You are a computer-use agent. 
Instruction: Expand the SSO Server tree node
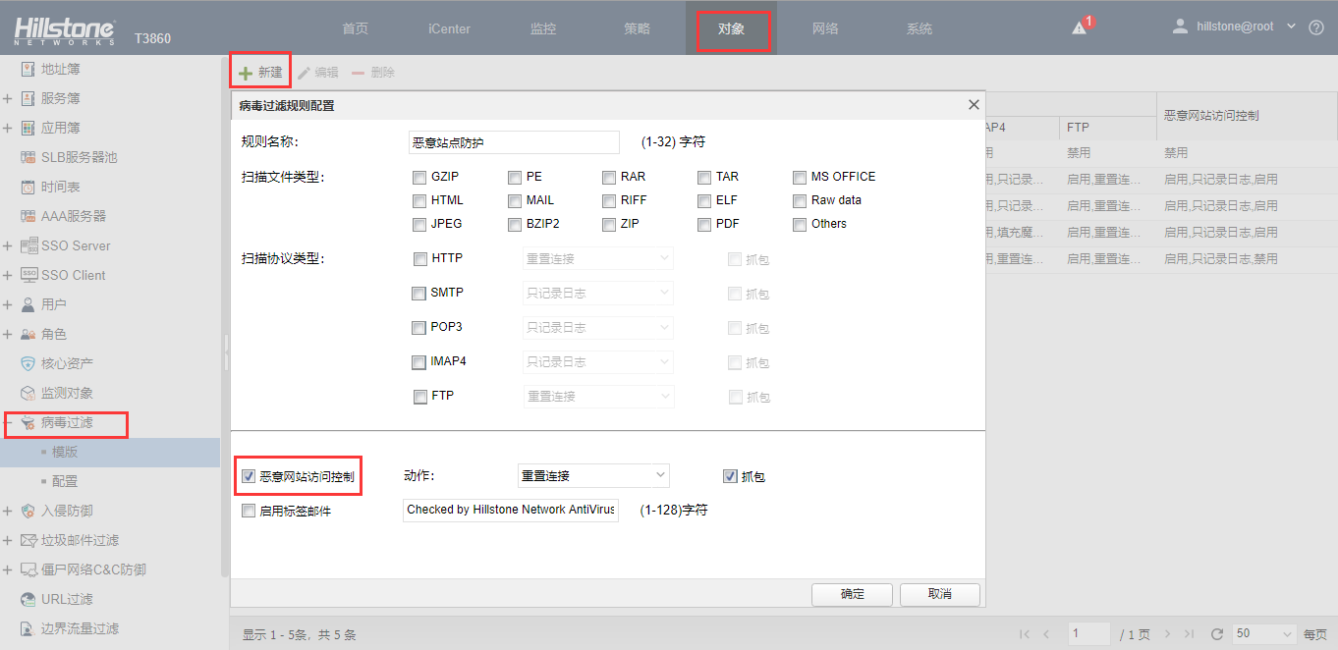point(8,245)
